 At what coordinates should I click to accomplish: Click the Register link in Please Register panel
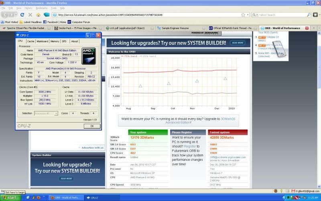190,146
